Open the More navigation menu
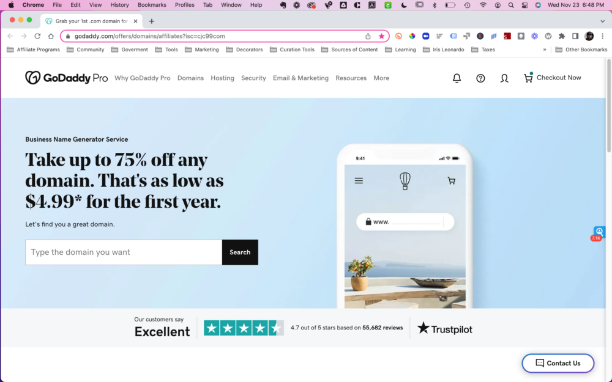The height and width of the screenshot is (382, 612). coord(381,78)
